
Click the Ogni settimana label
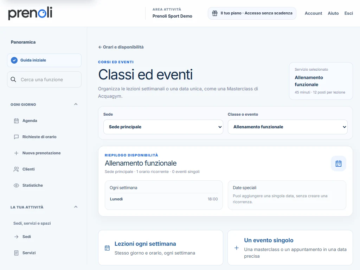coord(123,188)
